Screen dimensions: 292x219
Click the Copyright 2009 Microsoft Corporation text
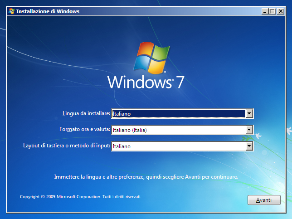pyautogui.click(x=80, y=197)
